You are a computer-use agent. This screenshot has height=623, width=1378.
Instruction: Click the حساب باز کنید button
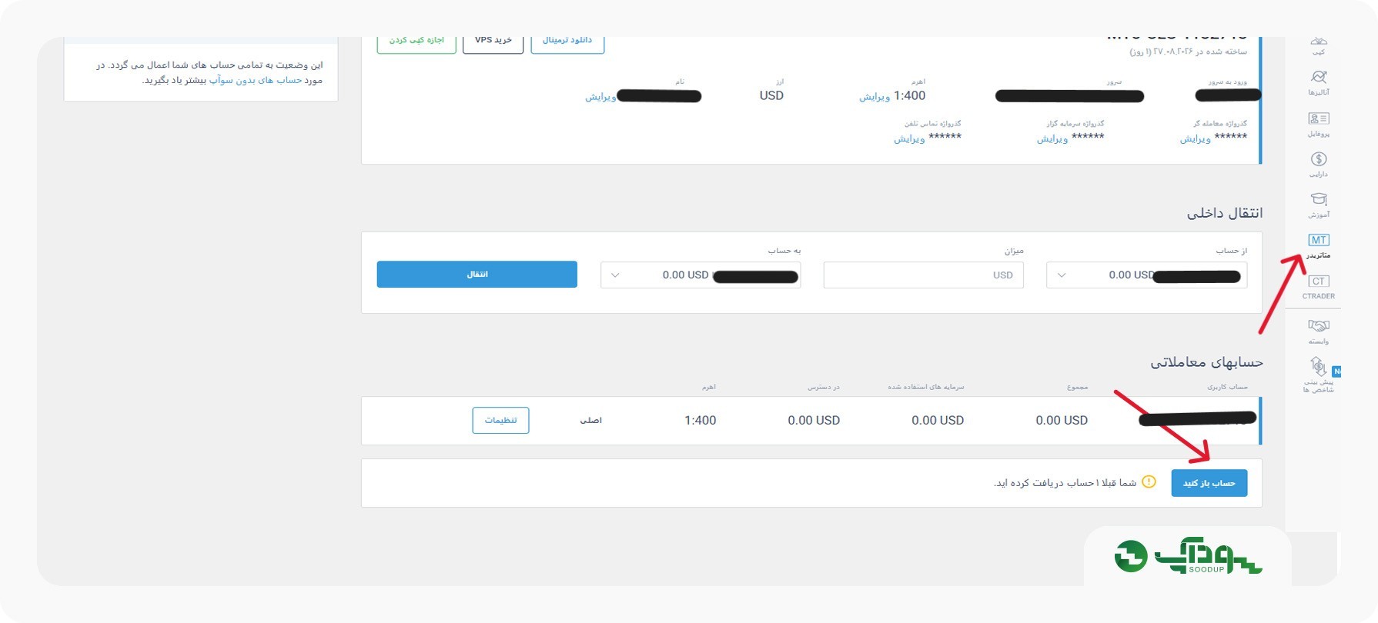tap(1209, 483)
